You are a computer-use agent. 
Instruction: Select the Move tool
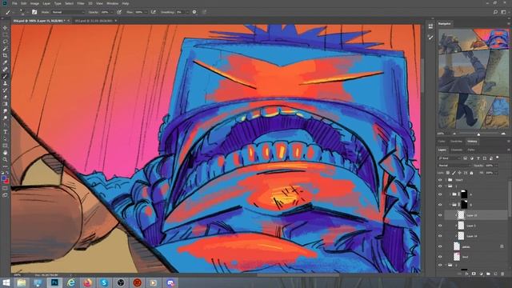[5, 28]
